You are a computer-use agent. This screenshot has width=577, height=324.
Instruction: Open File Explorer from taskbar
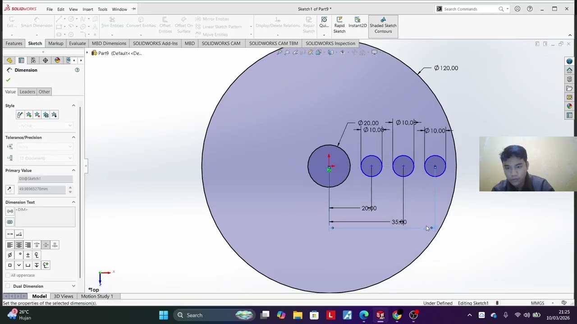click(298, 315)
